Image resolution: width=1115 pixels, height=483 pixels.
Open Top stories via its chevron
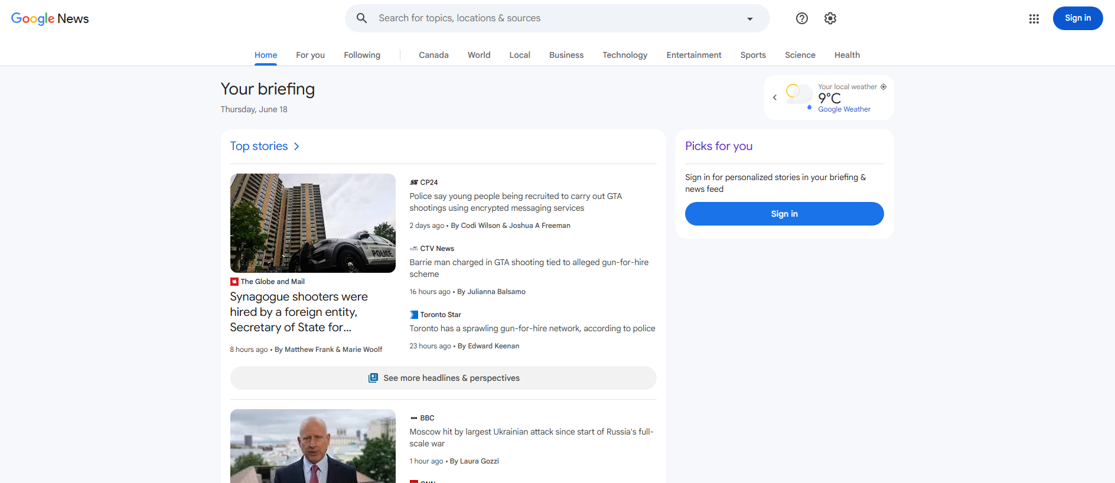pyautogui.click(x=296, y=146)
